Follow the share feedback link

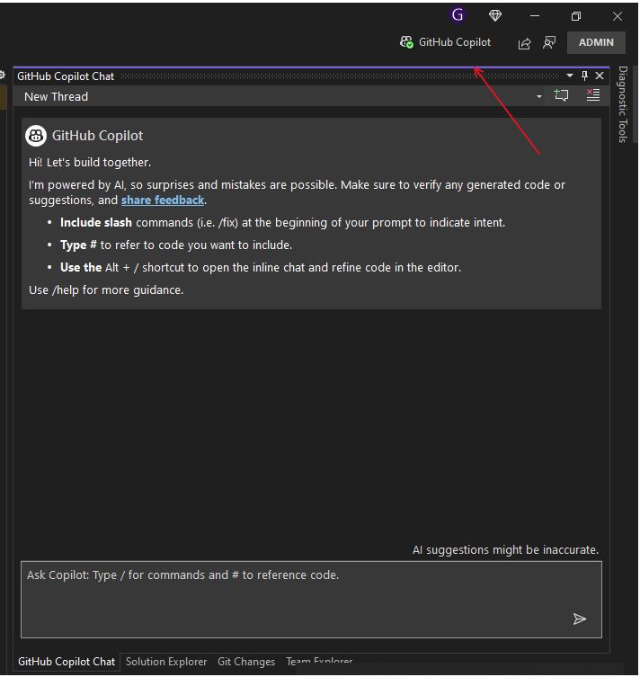pos(163,200)
